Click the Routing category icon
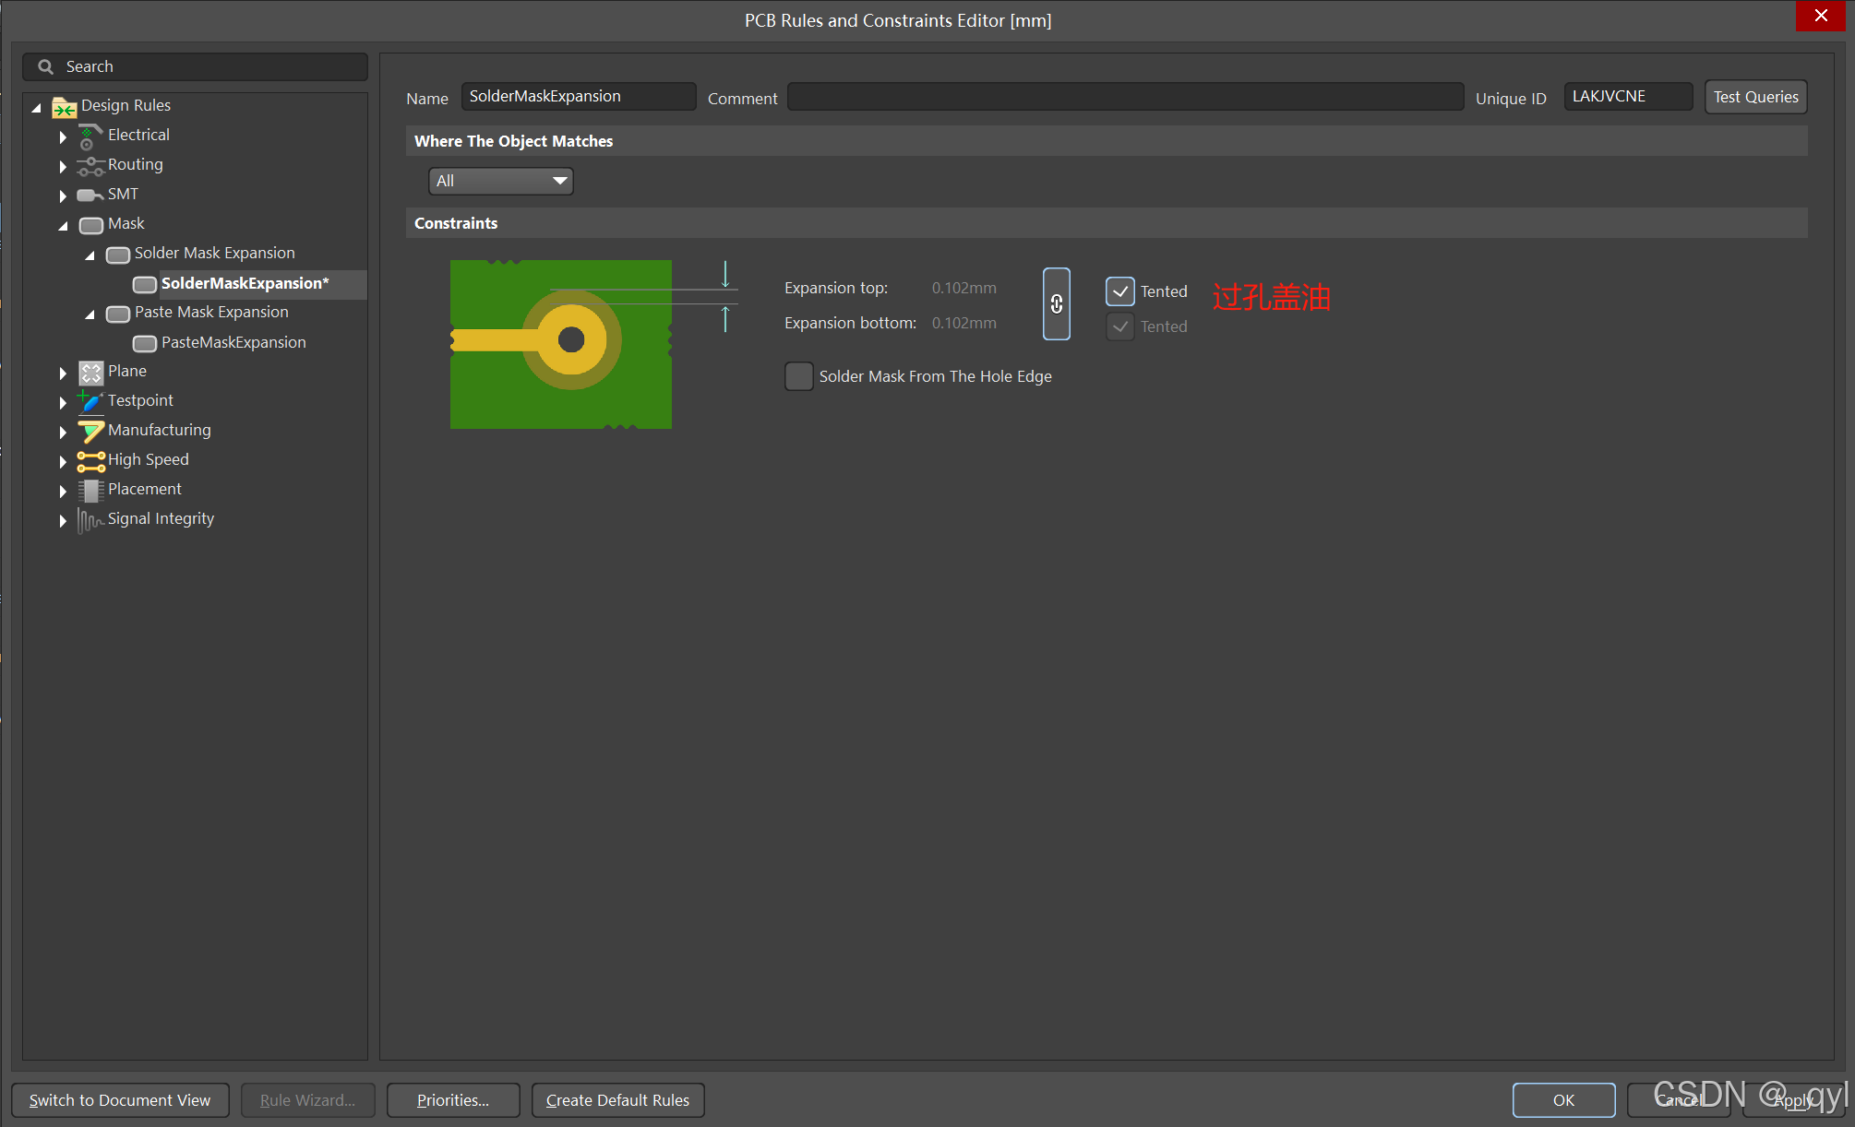Image resolution: width=1855 pixels, height=1127 pixels. tap(90, 166)
